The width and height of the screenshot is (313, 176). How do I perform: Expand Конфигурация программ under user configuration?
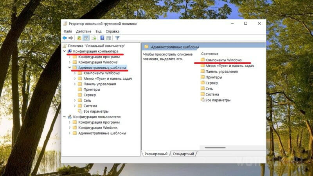coord(70,122)
